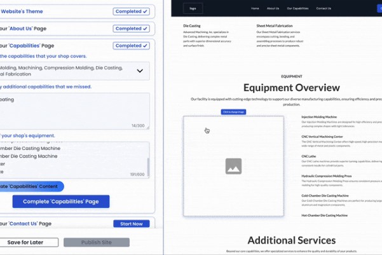
Task: Expand the Website's Theme section
Action: click(x=38, y=11)
